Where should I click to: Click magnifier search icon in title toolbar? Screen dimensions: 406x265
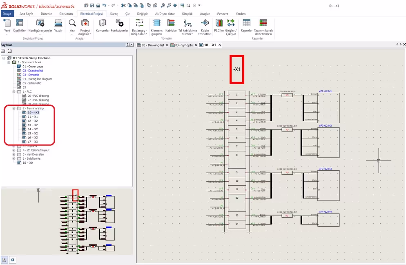coord(189,5)
